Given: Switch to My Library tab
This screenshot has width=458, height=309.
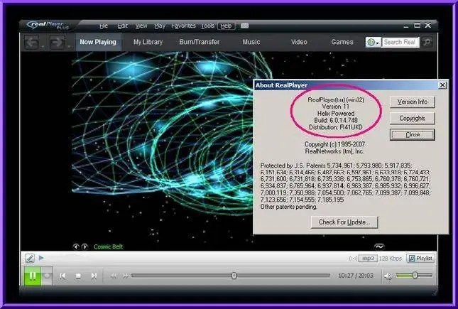Looking at the screenshot, I should click(x=148, y=42).
